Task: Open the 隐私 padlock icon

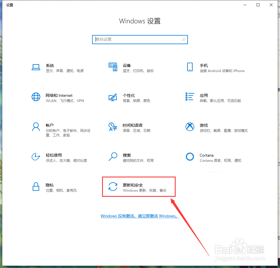Action: pyautogui.click(x=36, y=187)
